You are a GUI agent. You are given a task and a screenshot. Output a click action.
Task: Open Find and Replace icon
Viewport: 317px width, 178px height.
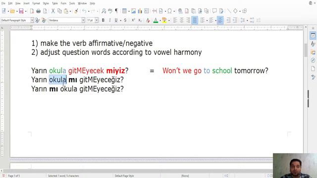click(x=104, y=11)
